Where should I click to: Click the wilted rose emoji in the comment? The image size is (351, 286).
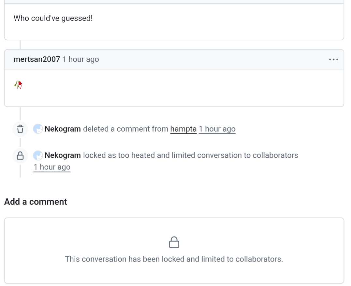point(18,85)
